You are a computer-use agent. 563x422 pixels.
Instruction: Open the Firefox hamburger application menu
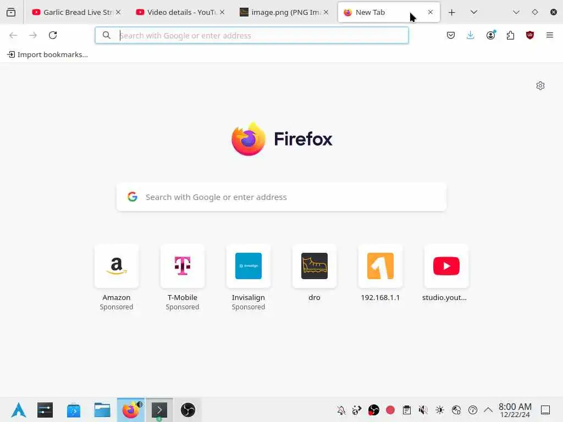549,35
